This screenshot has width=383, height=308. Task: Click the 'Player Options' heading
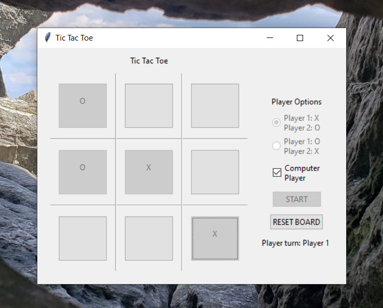[x=296, y=102]
